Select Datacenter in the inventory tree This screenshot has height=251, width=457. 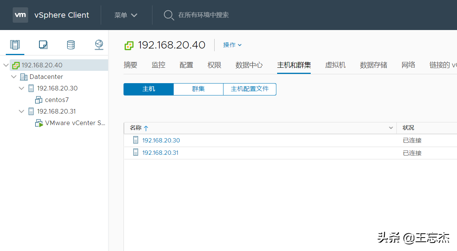click(46, 77)
